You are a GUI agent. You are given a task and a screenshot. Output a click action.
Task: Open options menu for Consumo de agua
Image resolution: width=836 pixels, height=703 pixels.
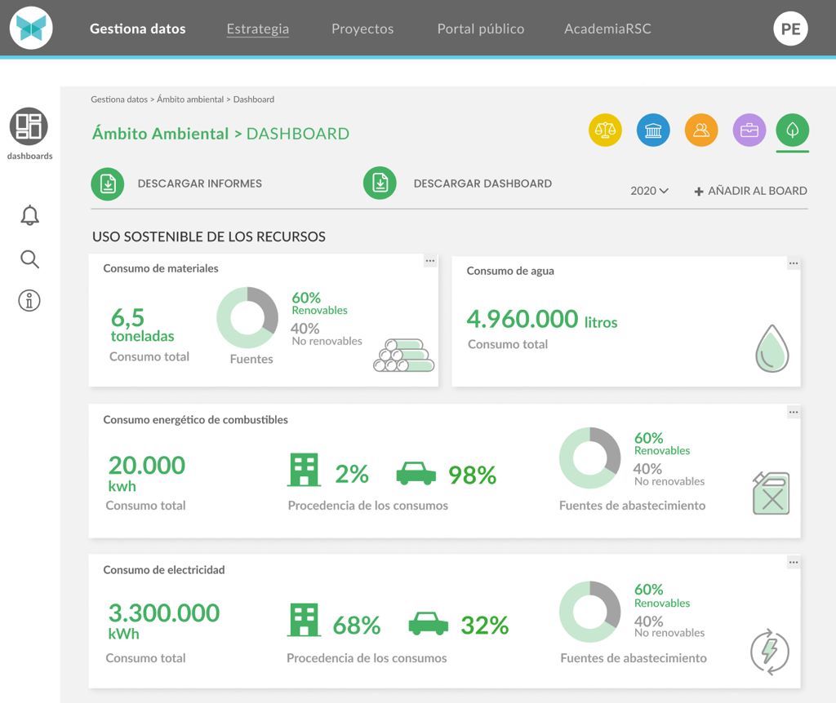tap(793, 263)
